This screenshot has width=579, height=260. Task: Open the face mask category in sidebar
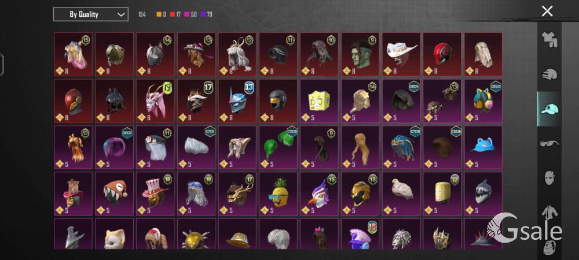pos(549,178)
